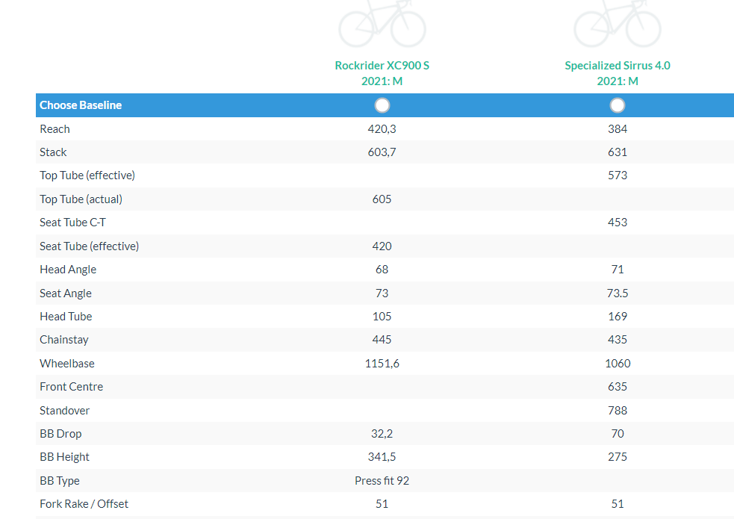This screenshot has width=734, height=519.
Task: Click the Rockrider BB Drop value 32,2
Action: [x=382, y=434]
